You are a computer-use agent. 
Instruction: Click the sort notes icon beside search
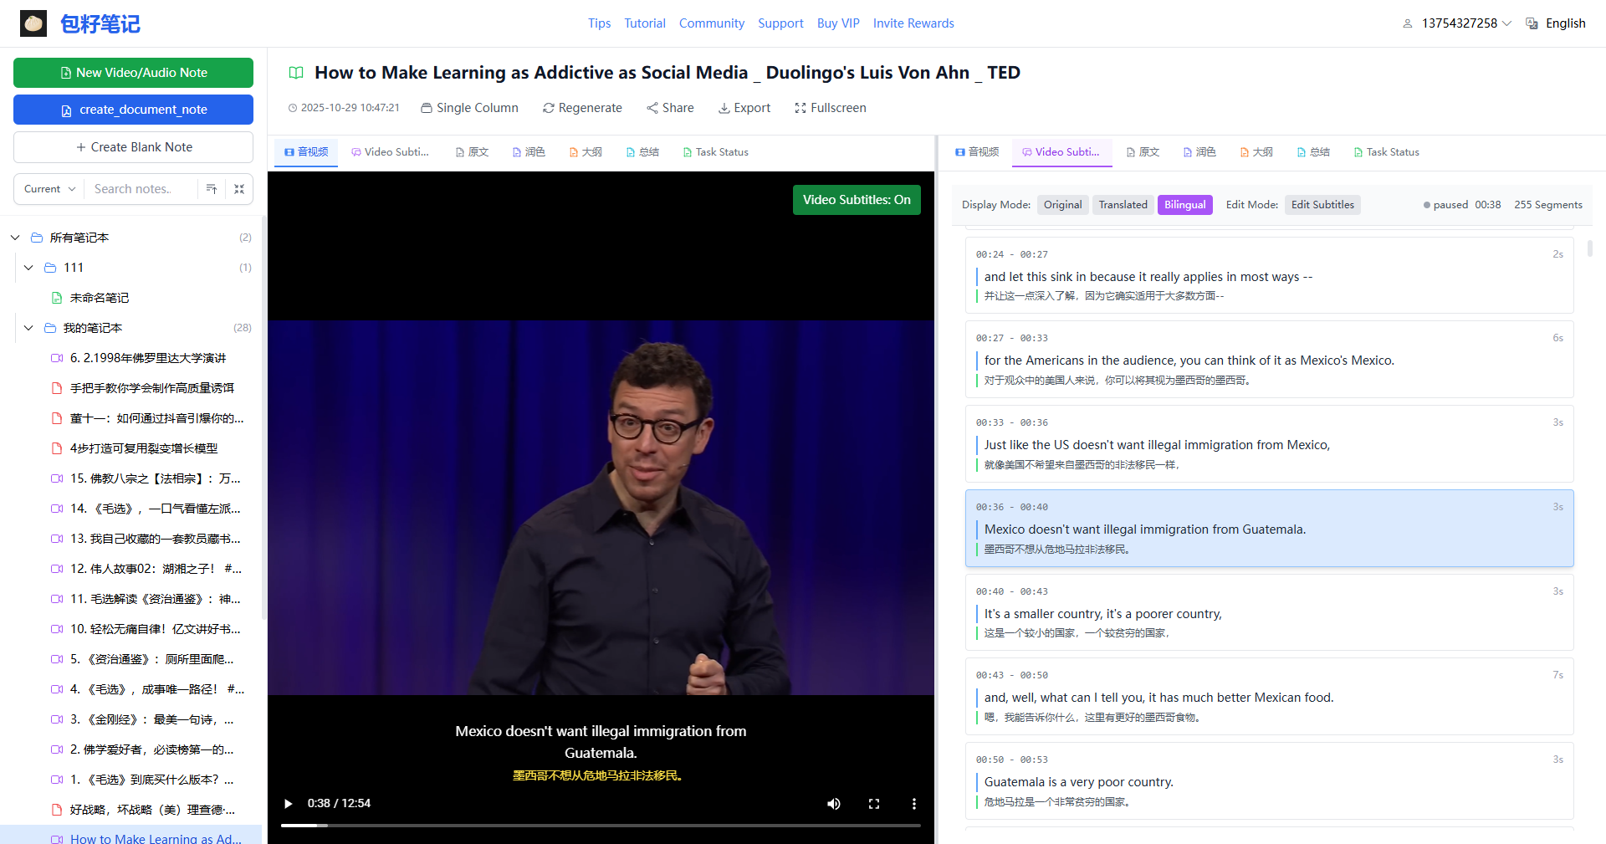tap(212, 189)
